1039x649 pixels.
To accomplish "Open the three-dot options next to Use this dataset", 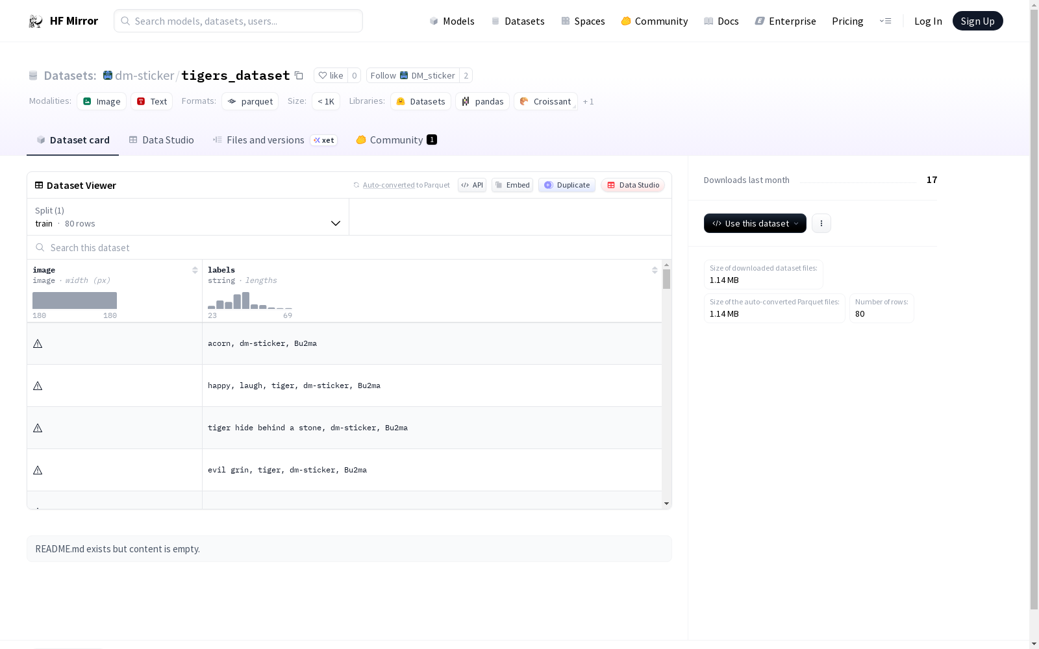I will (821, 223).
